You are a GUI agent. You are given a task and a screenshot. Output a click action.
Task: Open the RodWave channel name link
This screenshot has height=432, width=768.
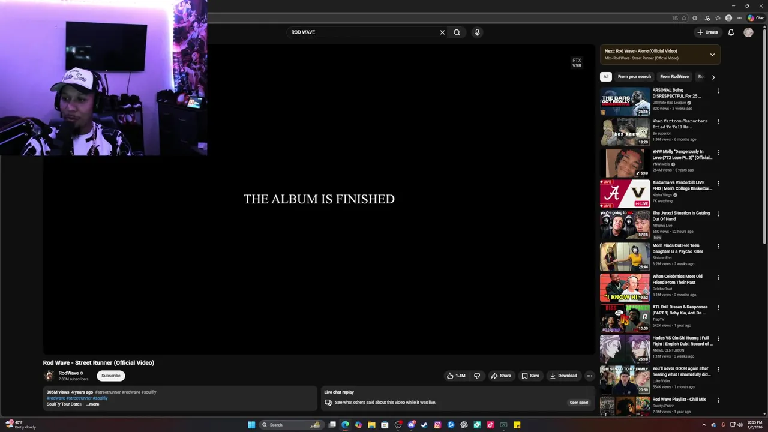coord(68,373)
